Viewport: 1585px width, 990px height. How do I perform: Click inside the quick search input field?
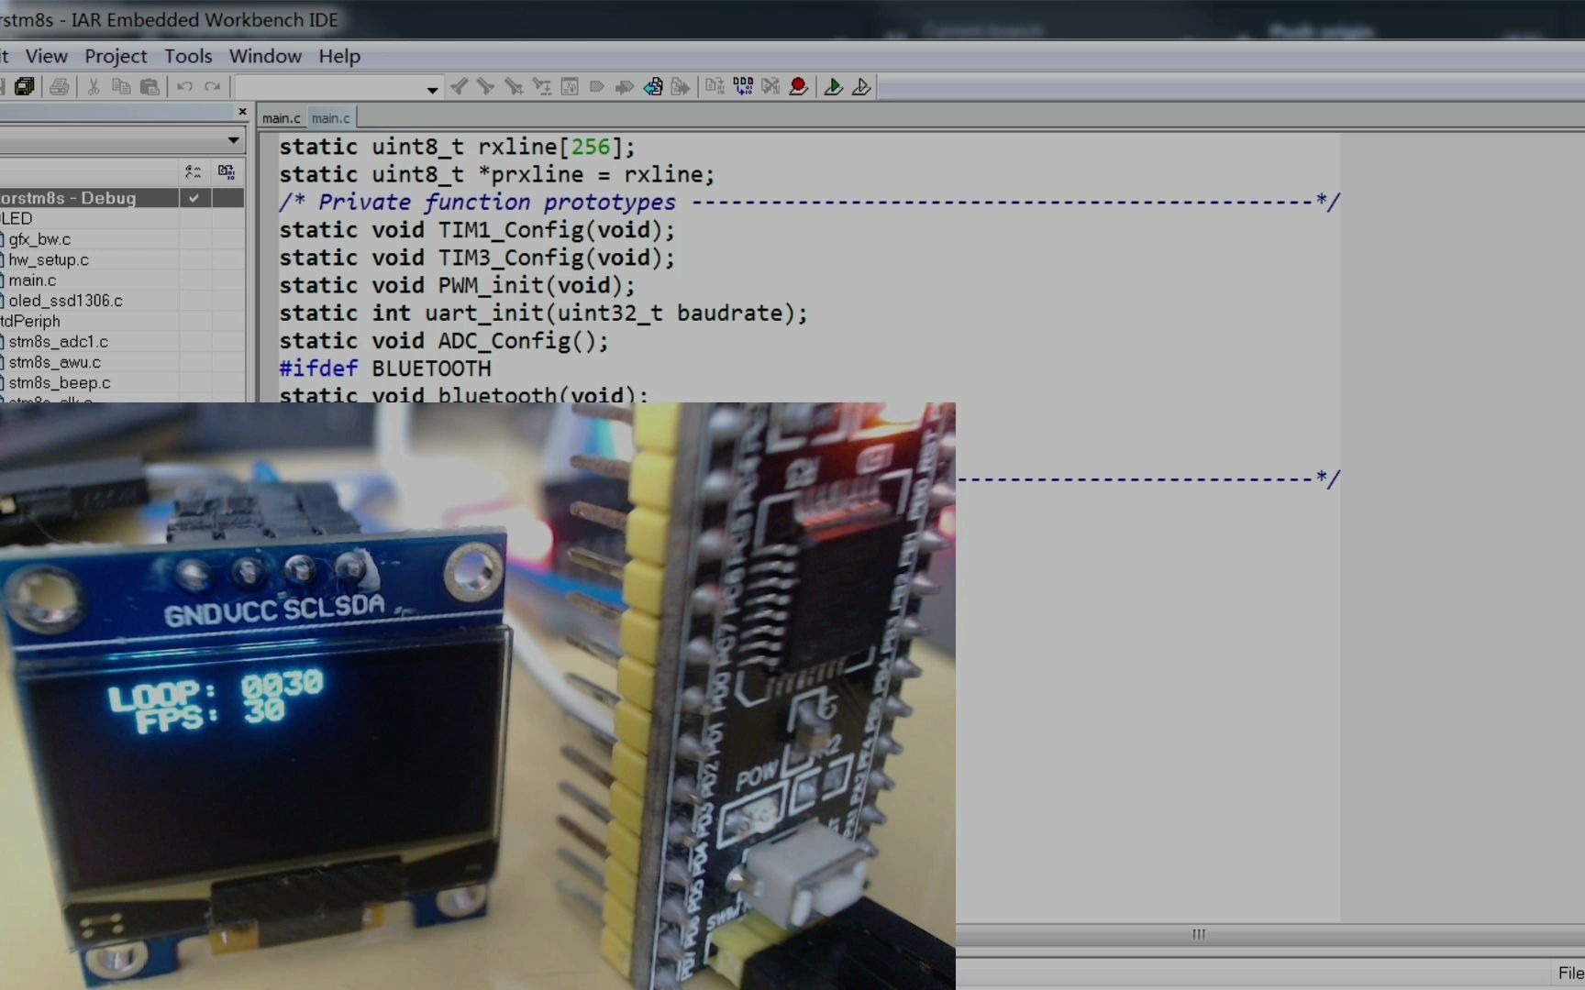tap(330, 87)
